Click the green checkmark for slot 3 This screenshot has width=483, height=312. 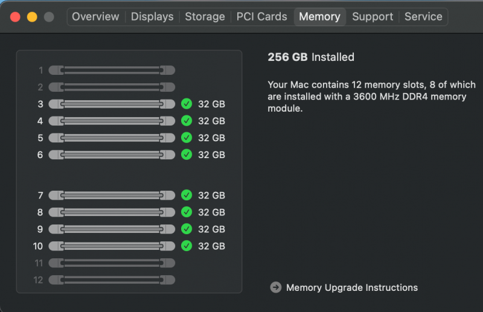(x=187, y=104)
